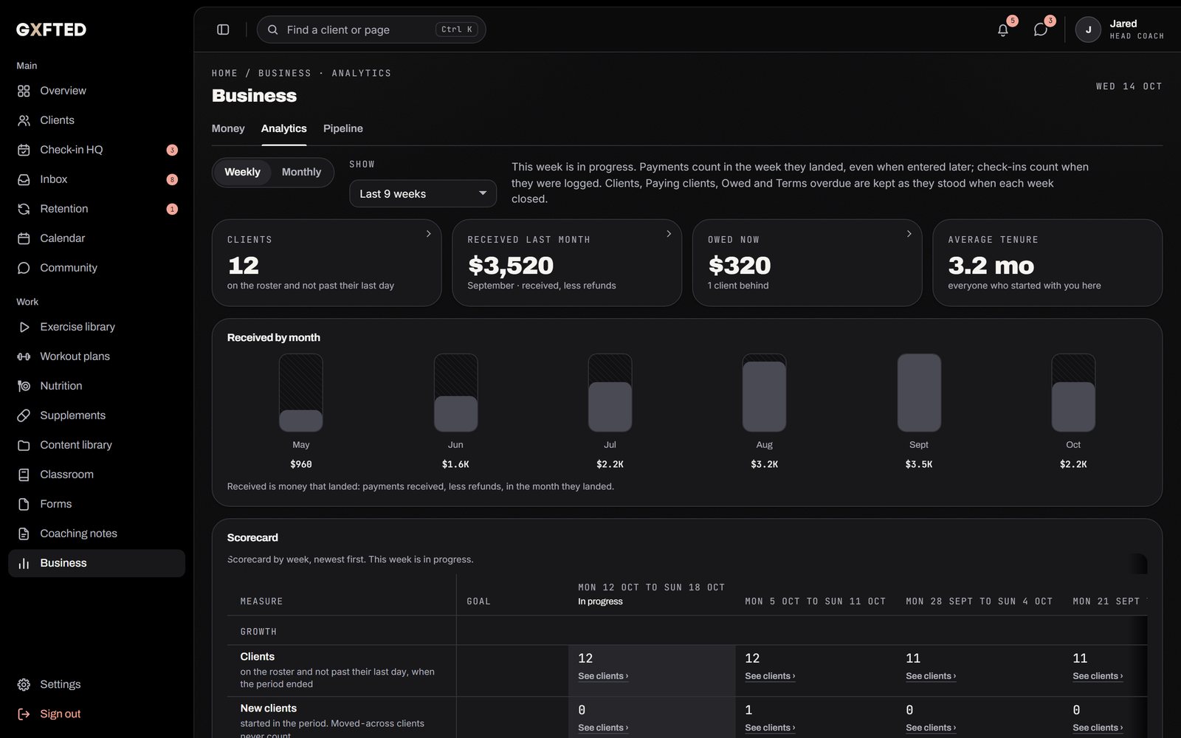Viewport: 1181px width, 738px height.
Task: Click the Exercise library play icon
Action: point(24,327)
